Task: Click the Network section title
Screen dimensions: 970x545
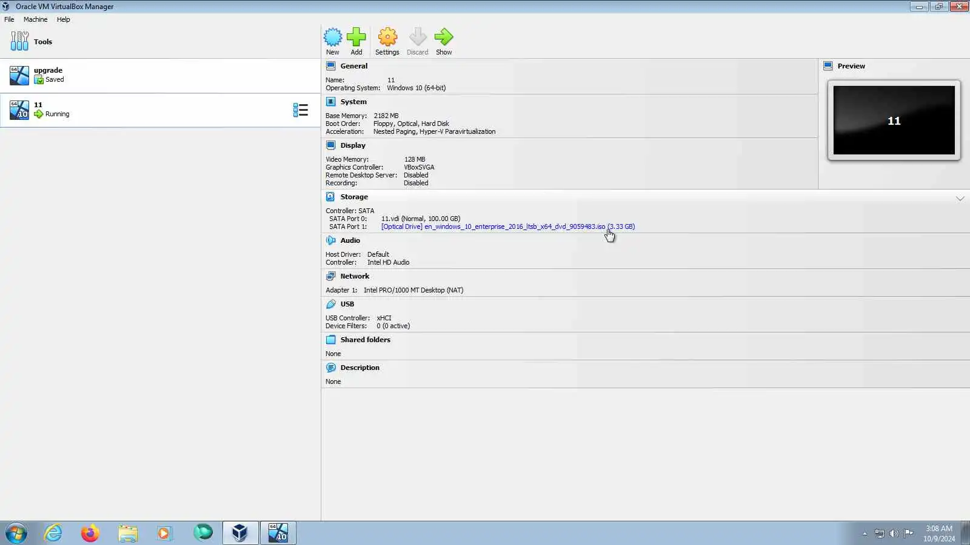Action: click(355, 276)
